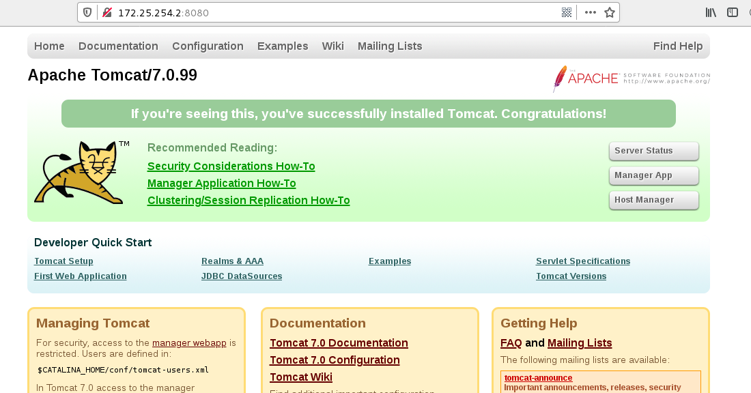Open the Tomcat Versions link

pos(571,276)
